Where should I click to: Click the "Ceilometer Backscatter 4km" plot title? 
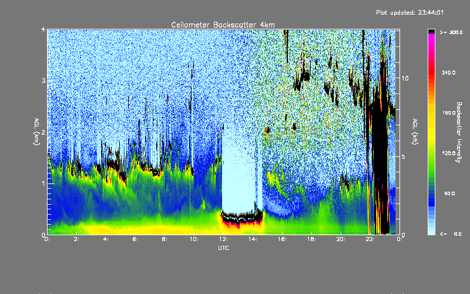point(223,25)
